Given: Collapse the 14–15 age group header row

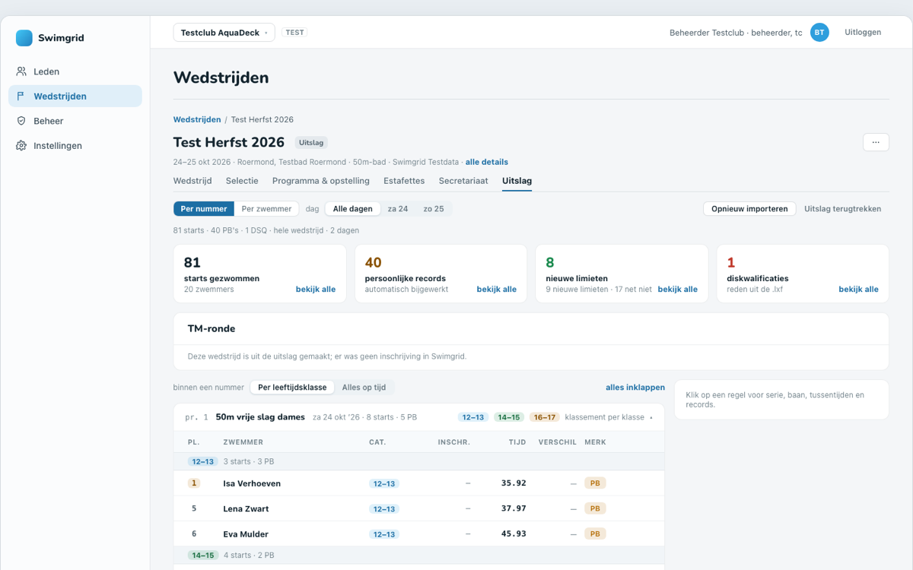Looking at the screenshot, I should (x=419, y=556).
